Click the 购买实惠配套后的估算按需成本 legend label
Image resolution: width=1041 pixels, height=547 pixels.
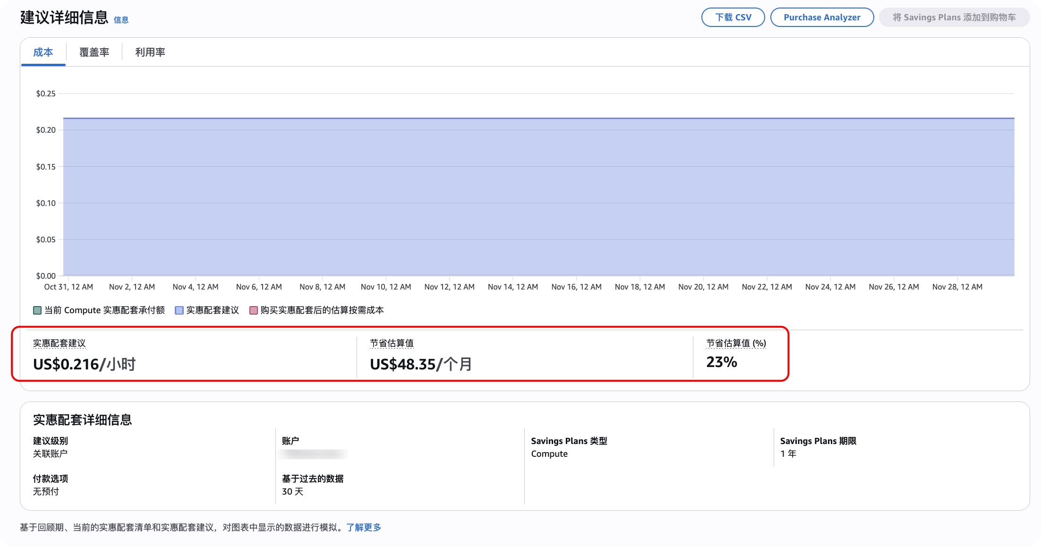tap(322, 310)
